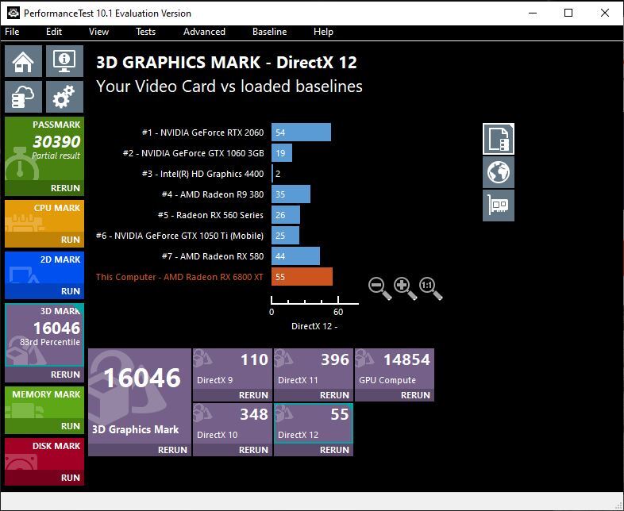Screen dimensions: 624x511
Task: Click the Radeon RX 560 Series bar
Action: [x=286, y=215]
